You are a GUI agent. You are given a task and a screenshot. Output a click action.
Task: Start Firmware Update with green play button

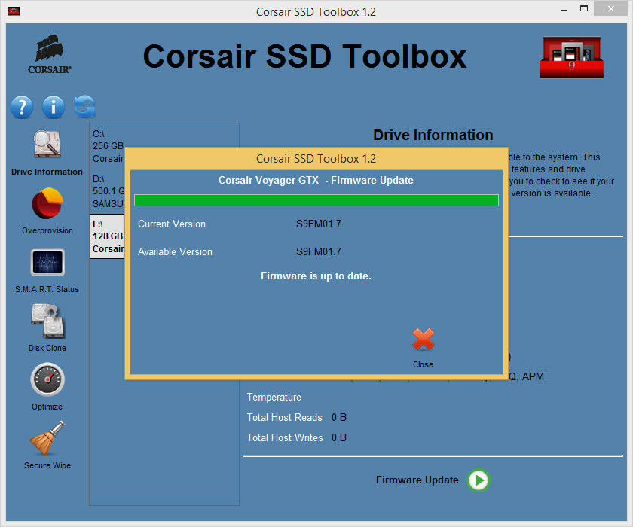coord(479,480)
